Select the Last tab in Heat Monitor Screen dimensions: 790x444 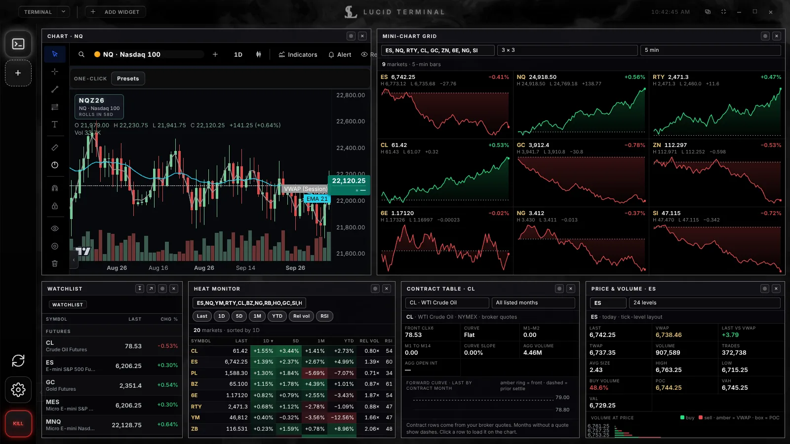pyautogui.click(x=202, y=316)
